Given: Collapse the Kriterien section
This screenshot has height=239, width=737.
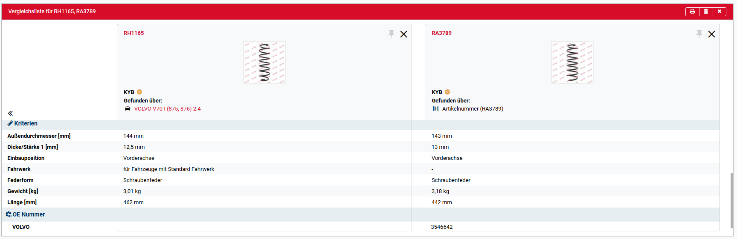Looking at the screenshot, I should pyautogui.click(x=23, y=123).
